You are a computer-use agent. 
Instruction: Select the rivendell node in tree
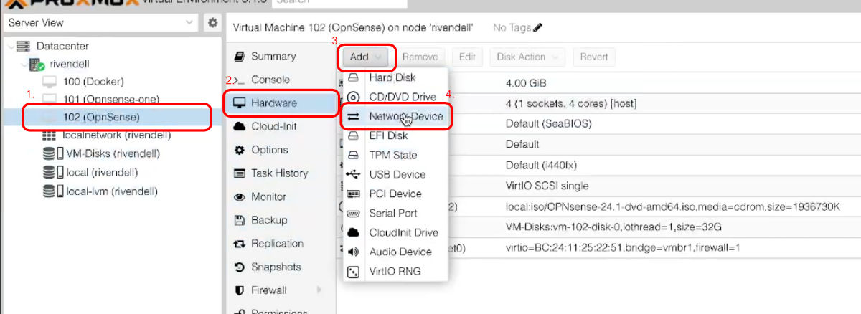click(x=70, y=64)
